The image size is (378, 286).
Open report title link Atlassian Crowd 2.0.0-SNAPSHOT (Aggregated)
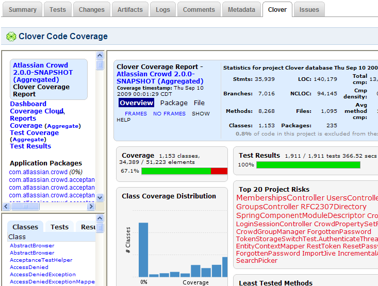click(160, 78)
